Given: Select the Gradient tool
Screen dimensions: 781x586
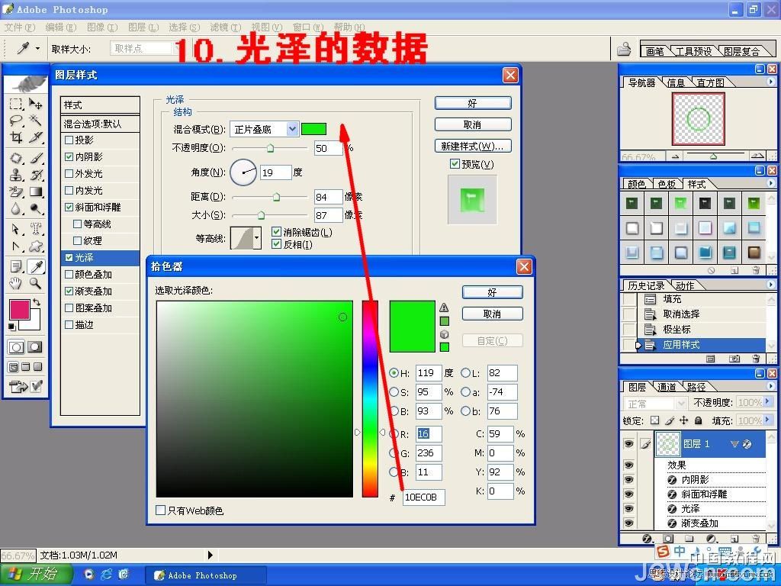Looking at the screenshot, I should (x=35, y=192).
